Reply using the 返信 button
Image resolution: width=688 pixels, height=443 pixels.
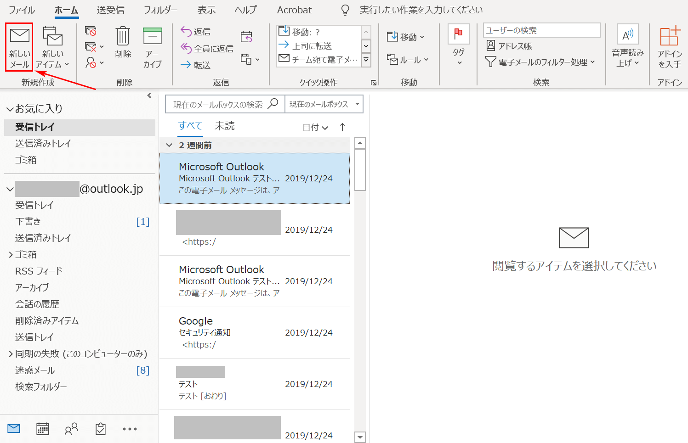196,32
